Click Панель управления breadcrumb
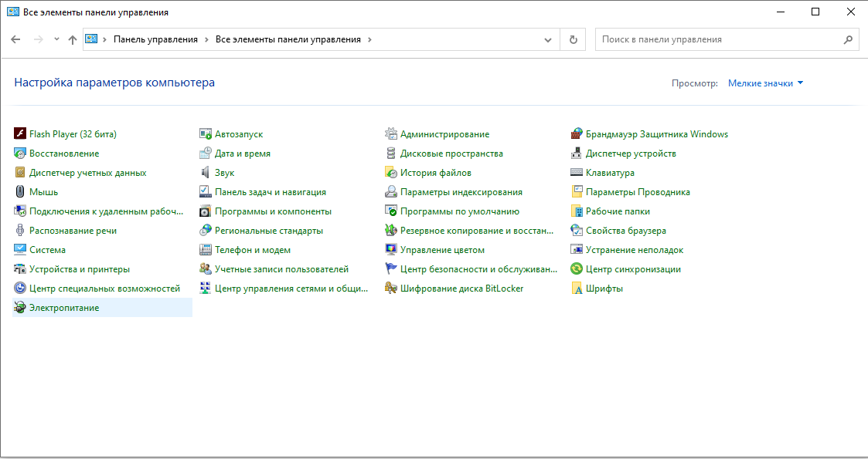Image resolution: width=868 pixels, height=459 pixels. [155, 40]
